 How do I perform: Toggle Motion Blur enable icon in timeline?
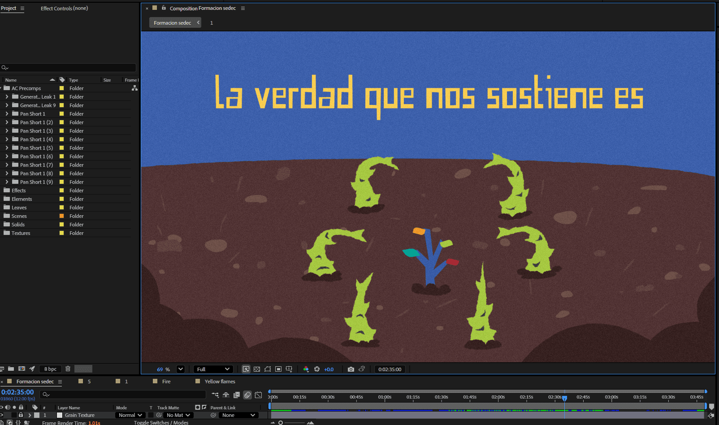247,395
